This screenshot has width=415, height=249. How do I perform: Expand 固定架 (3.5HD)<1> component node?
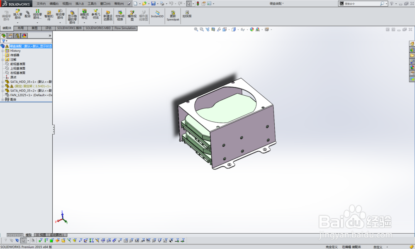[2, 86]
